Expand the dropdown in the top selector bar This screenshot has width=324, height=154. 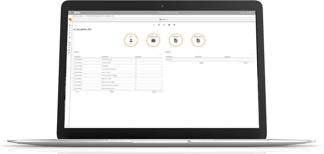tap(167, 20)
